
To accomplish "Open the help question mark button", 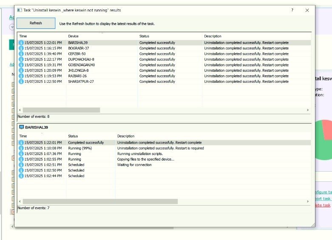I will [292, 10].
